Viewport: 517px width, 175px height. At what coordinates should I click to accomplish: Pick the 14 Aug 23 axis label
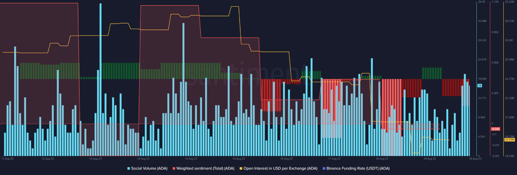pyautogui.click(x=143, y=159)
